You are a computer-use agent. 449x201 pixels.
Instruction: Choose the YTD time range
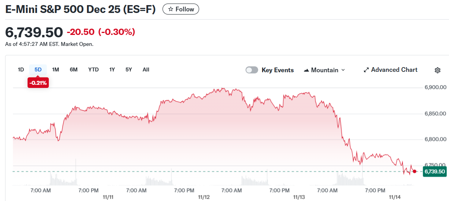click(93, 69)
